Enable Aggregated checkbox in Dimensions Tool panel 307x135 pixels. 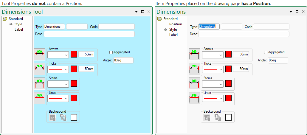coord(111,52)
